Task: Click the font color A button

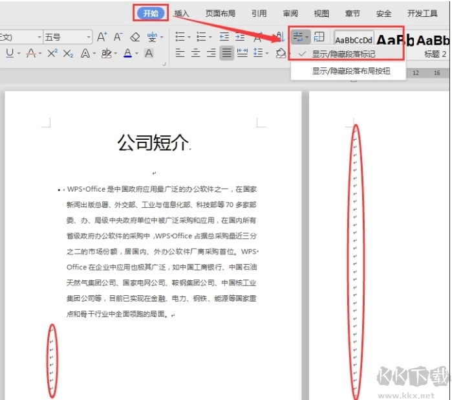Action: [128, 54]
